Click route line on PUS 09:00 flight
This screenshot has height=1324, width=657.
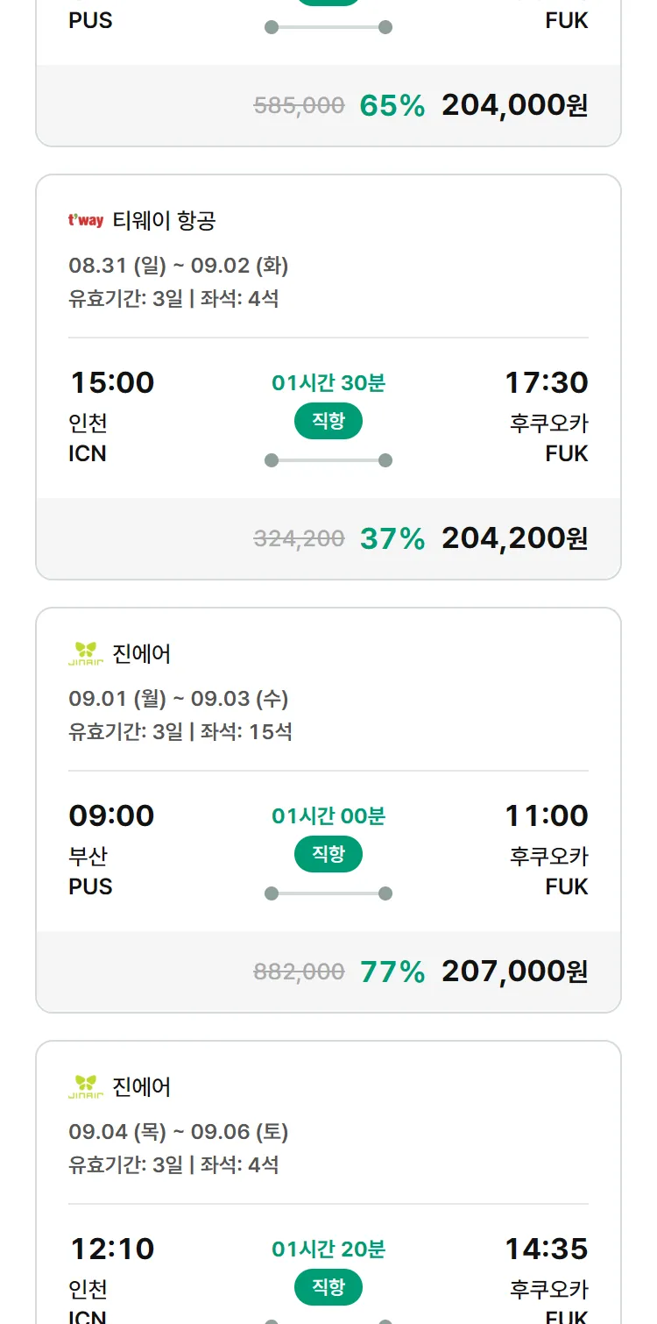pyautogui.click(x=328, y=893)
